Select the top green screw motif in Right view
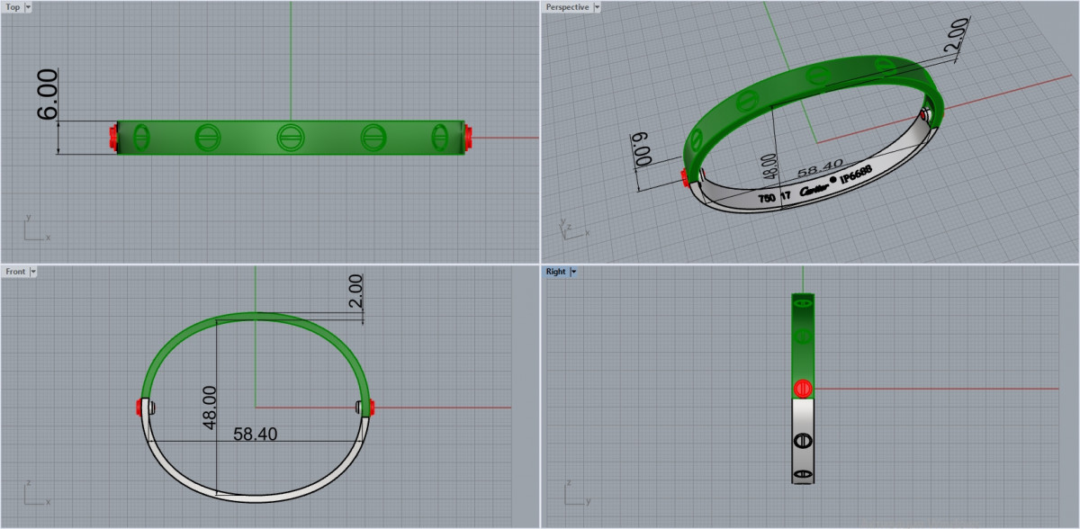 pyautogui.click(x=803, y=305)
